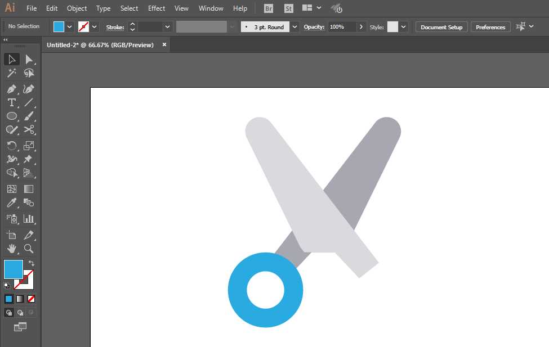Select the Symbol Sprayer tool
Viewport: 549px width, 347px height.
point(12,219)
